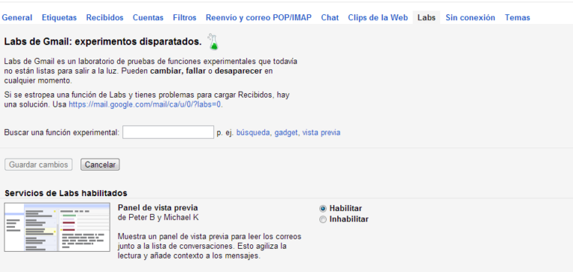Select Inhabilitar for Panel de vista previa
The height and width of the screenshot is (272, 573).
(322, 219)
